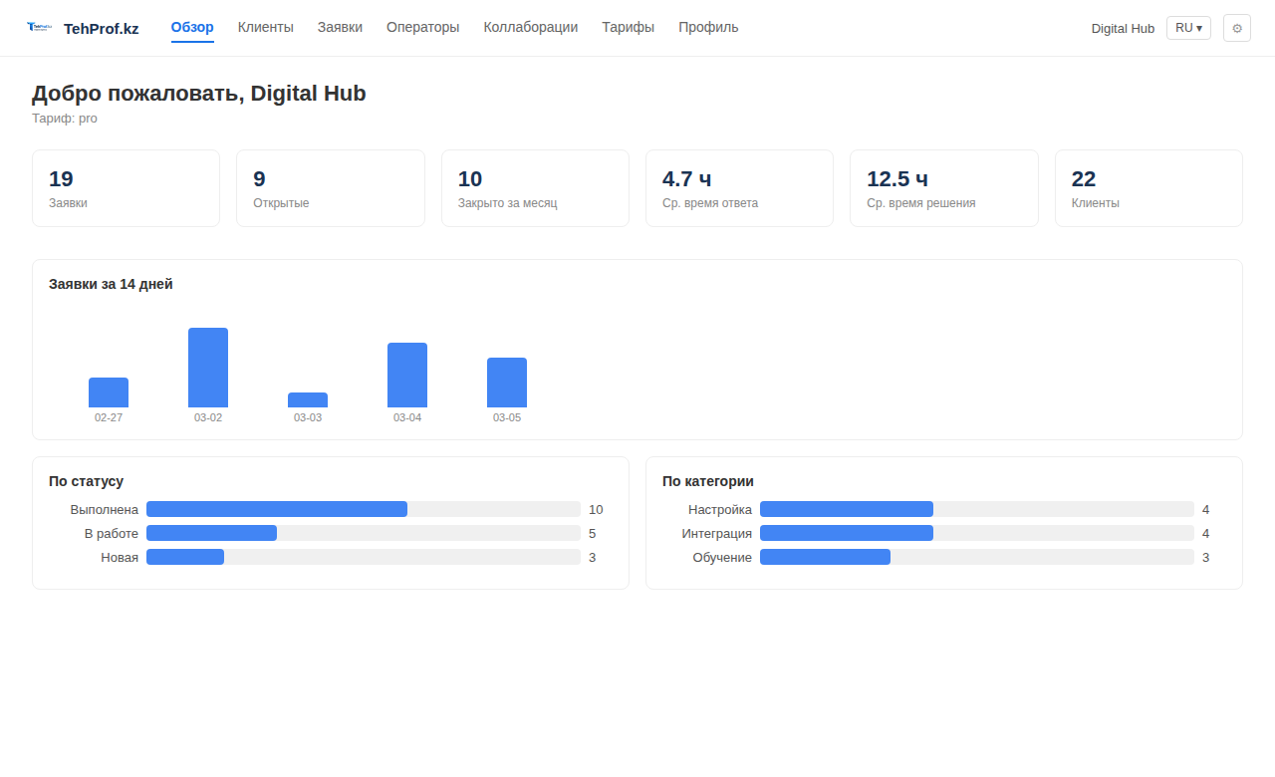This screenshot has height=777, width=1275.
Task: Click the Выполнена status progress bar
Action: pos(363,509)
